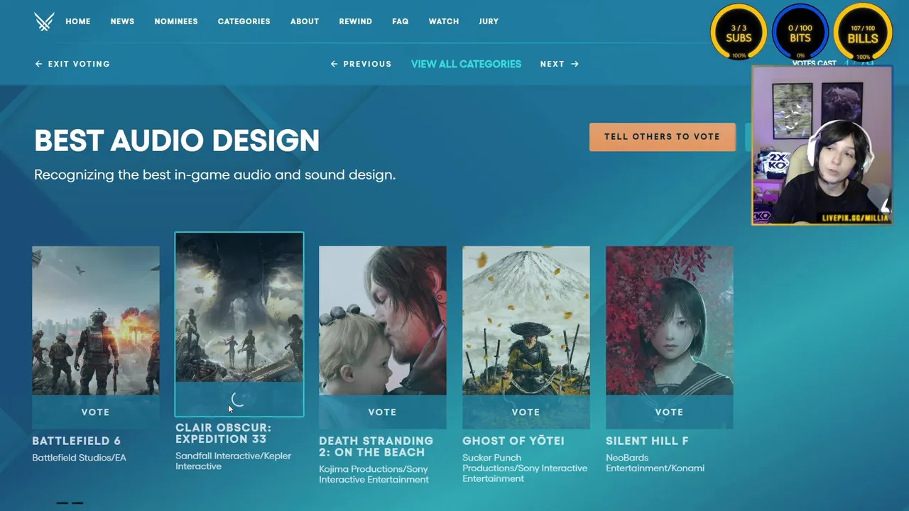909x511 pixels.
Task: Go to the Previous category
Action: 361,64
